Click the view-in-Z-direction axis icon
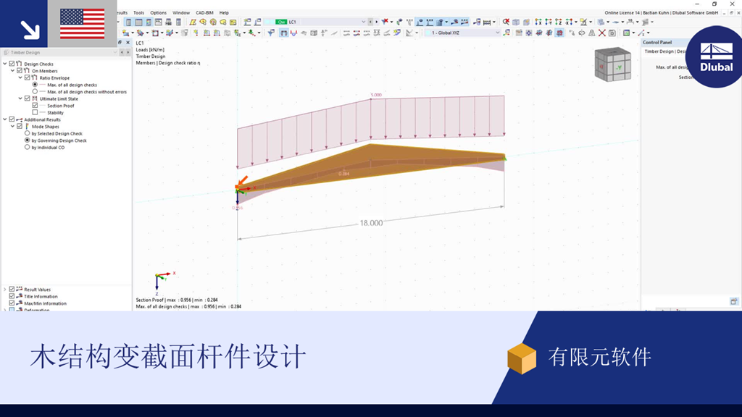The height and width of the screenshot is (417, 742). tap(559, 22)
